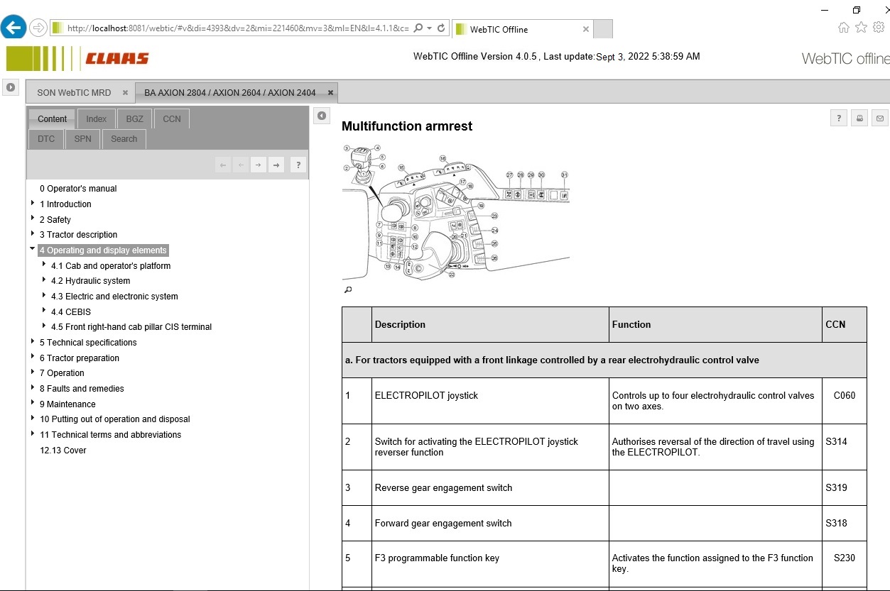Expand 4.3 Electric and electronic system
890x591 pixels.
coord(44,296)
